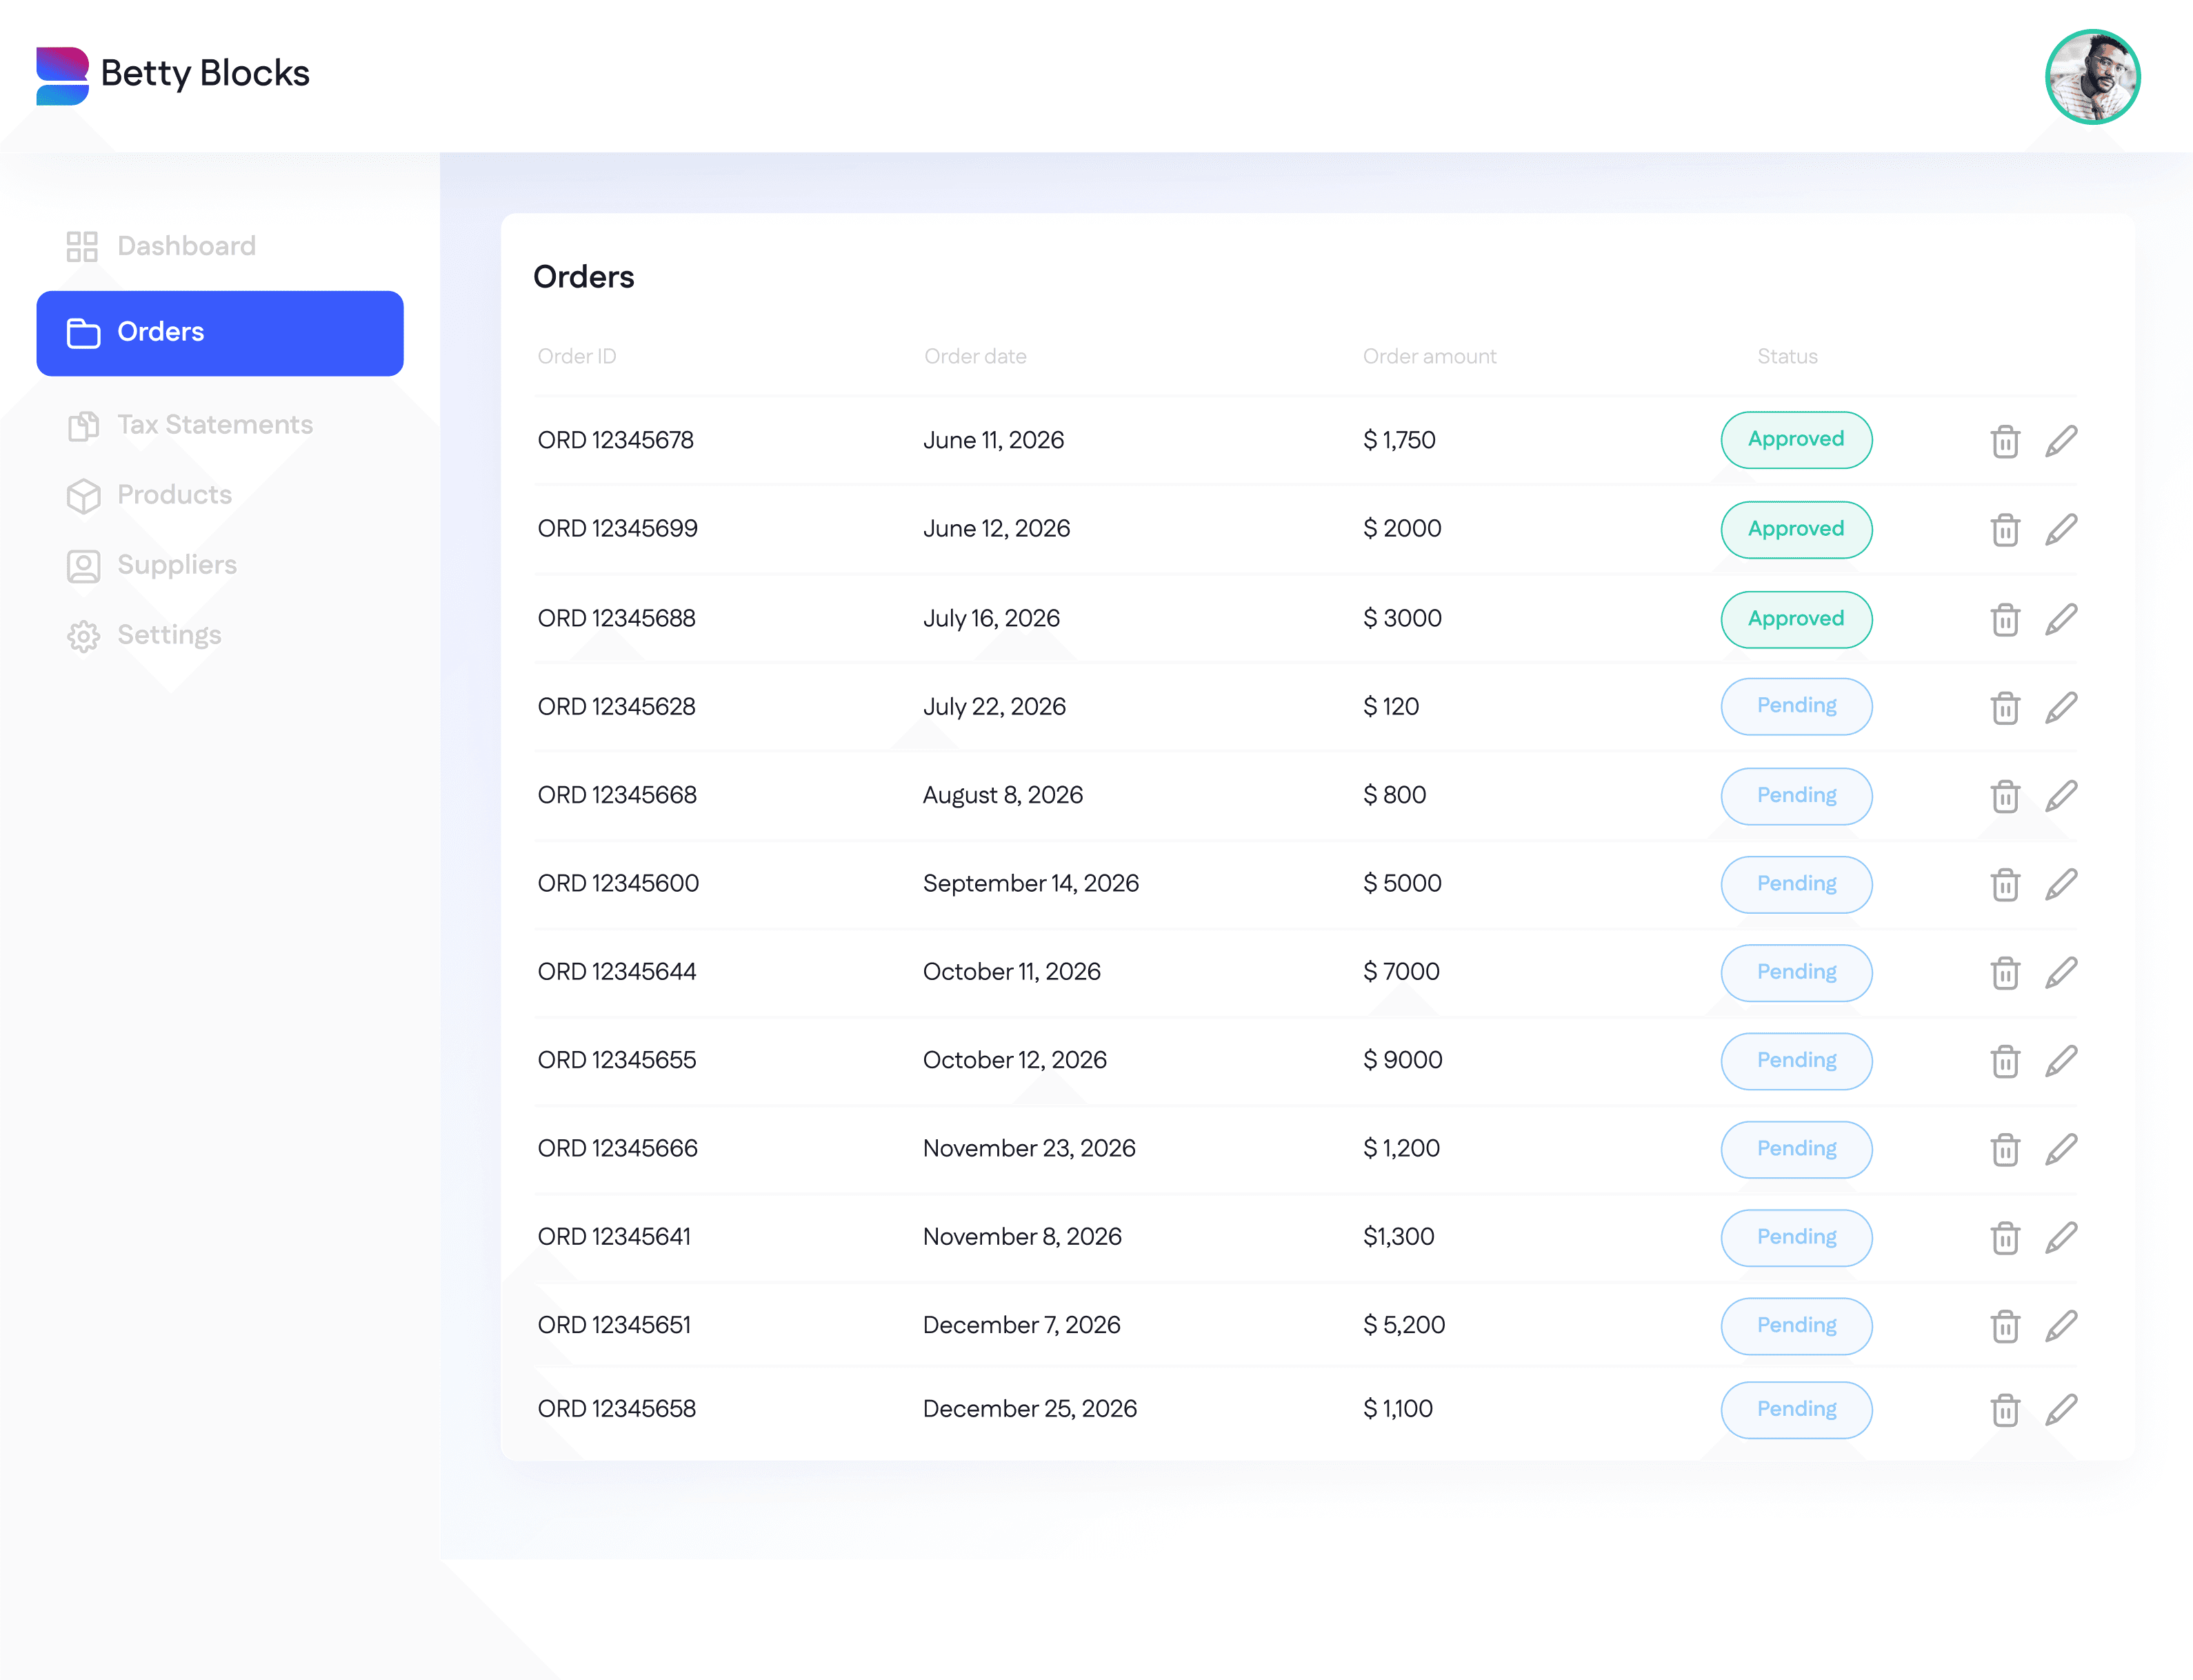
Task: Open Settings from the sidebar
Action: pyautogui.click(x=169, y=635)
